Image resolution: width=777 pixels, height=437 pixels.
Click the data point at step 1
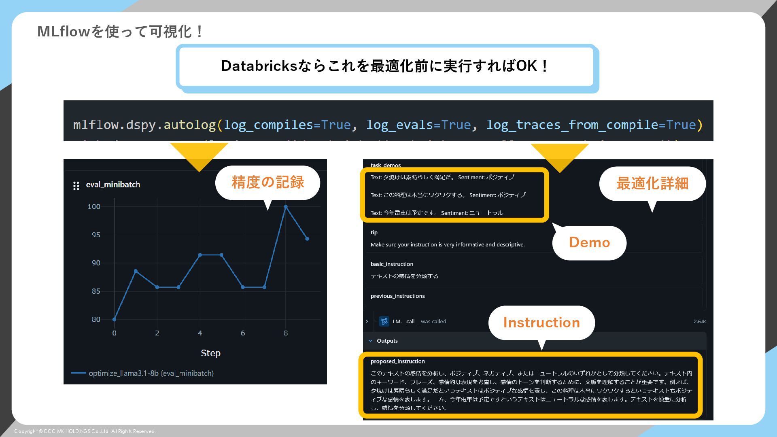pos(136,271)
